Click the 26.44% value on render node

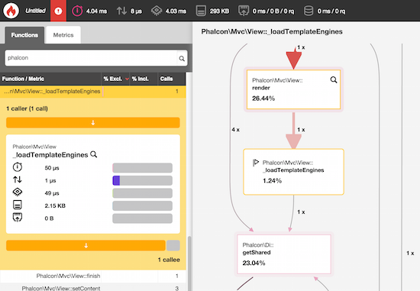[263, 99]
